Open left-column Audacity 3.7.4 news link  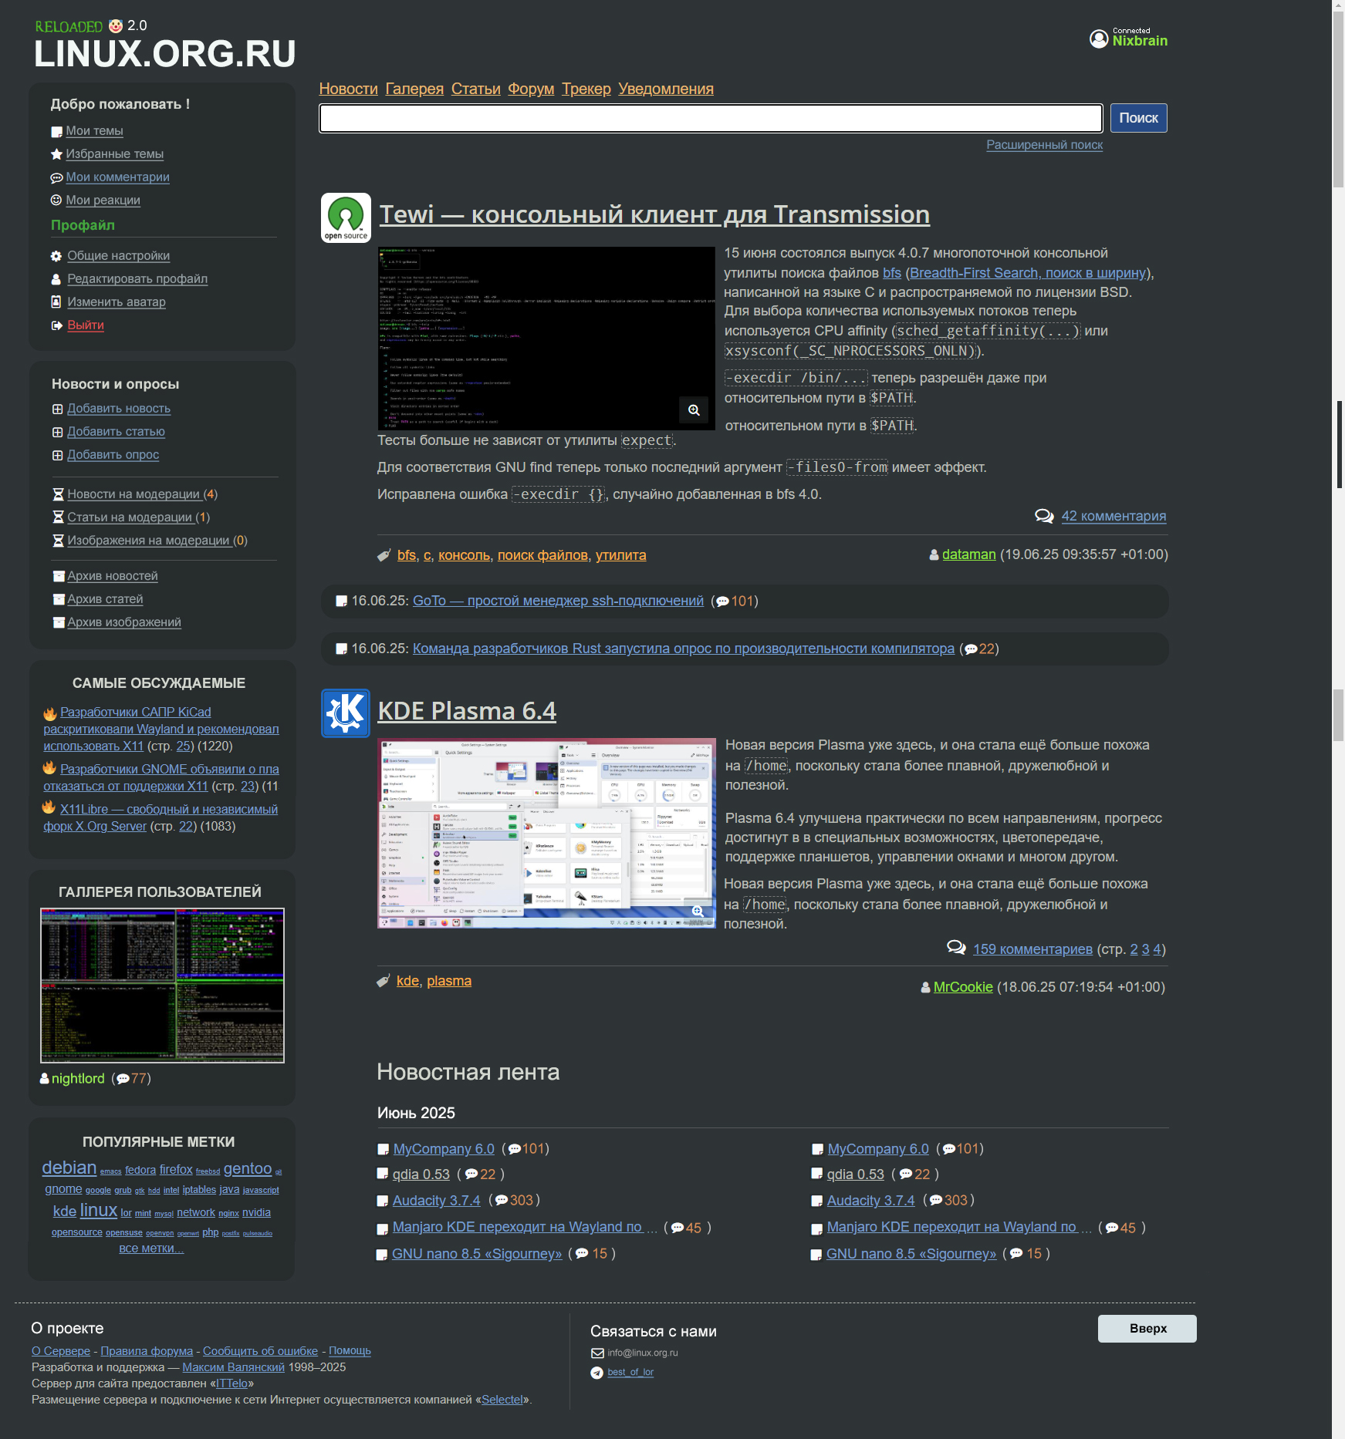click(436, 1201)
